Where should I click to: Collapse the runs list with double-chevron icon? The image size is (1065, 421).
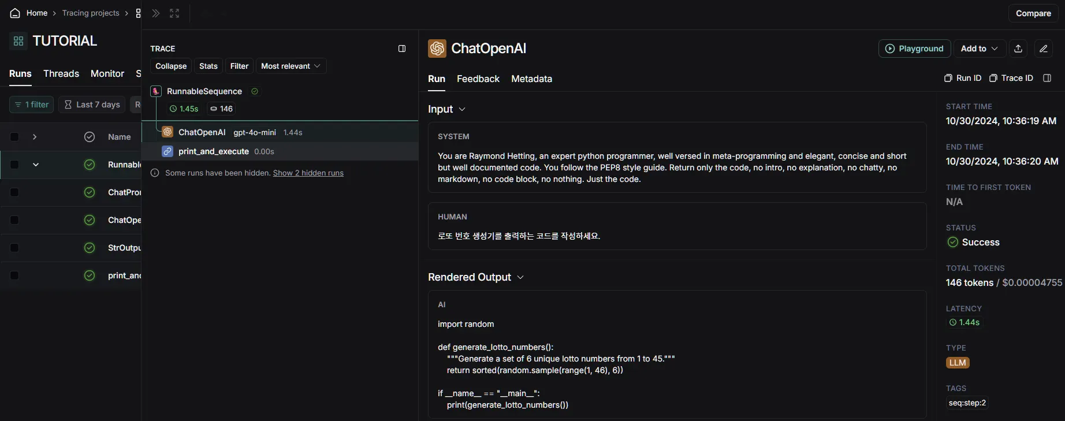point(156,13)
